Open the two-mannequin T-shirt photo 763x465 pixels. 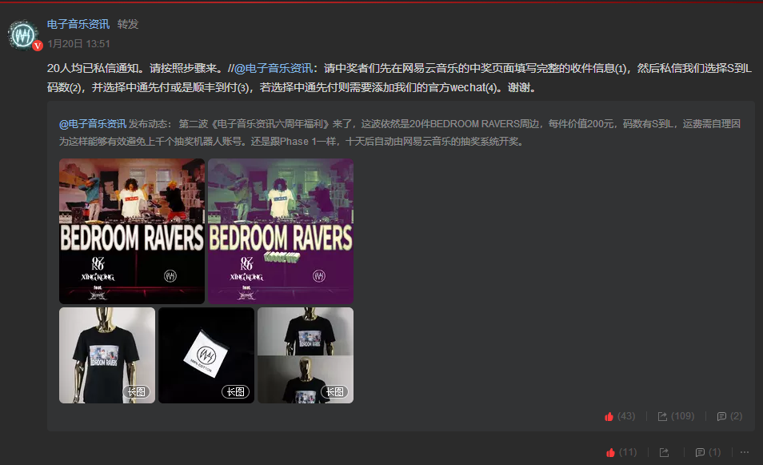coord(306,355)
